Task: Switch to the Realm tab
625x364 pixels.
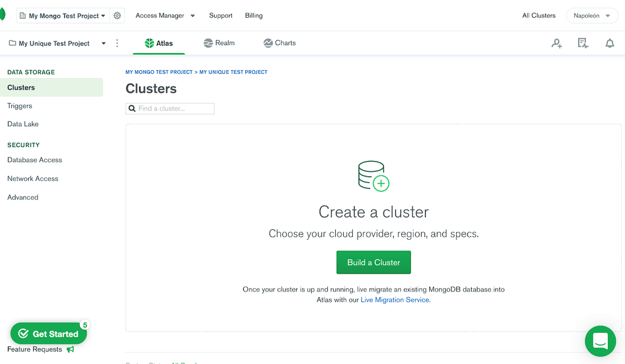Action: 219,43
